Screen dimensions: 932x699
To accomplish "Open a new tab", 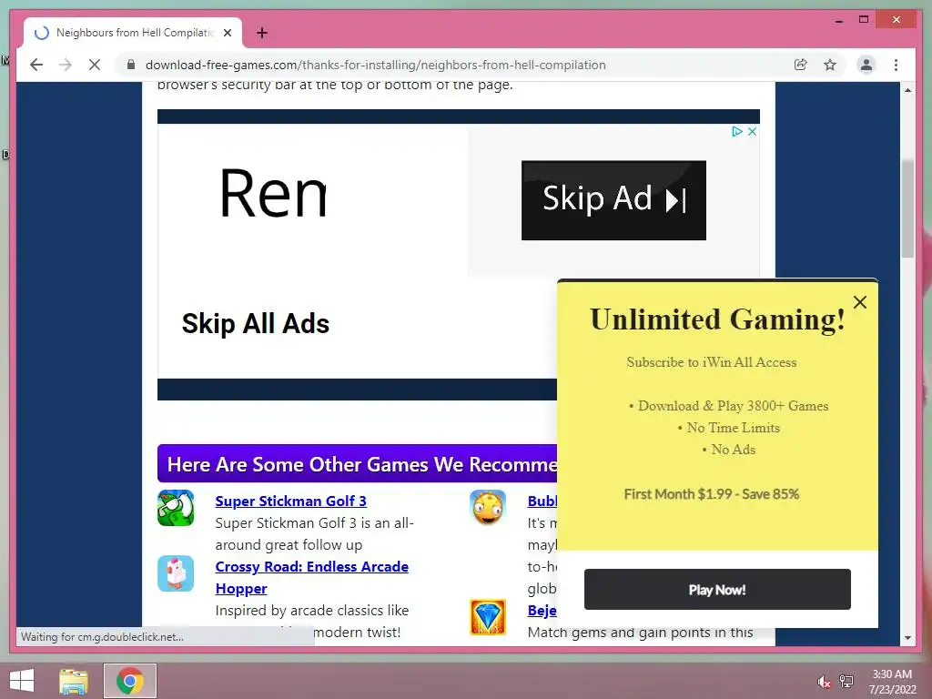I will coord(262,33).
